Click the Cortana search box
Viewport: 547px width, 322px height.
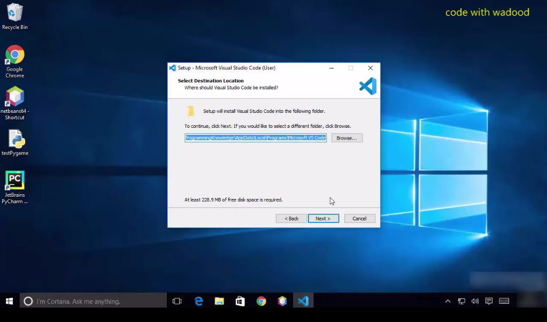(93, 301)
